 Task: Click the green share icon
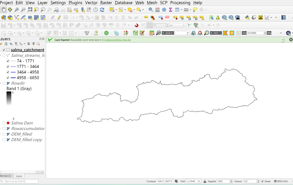coord(106,33)
